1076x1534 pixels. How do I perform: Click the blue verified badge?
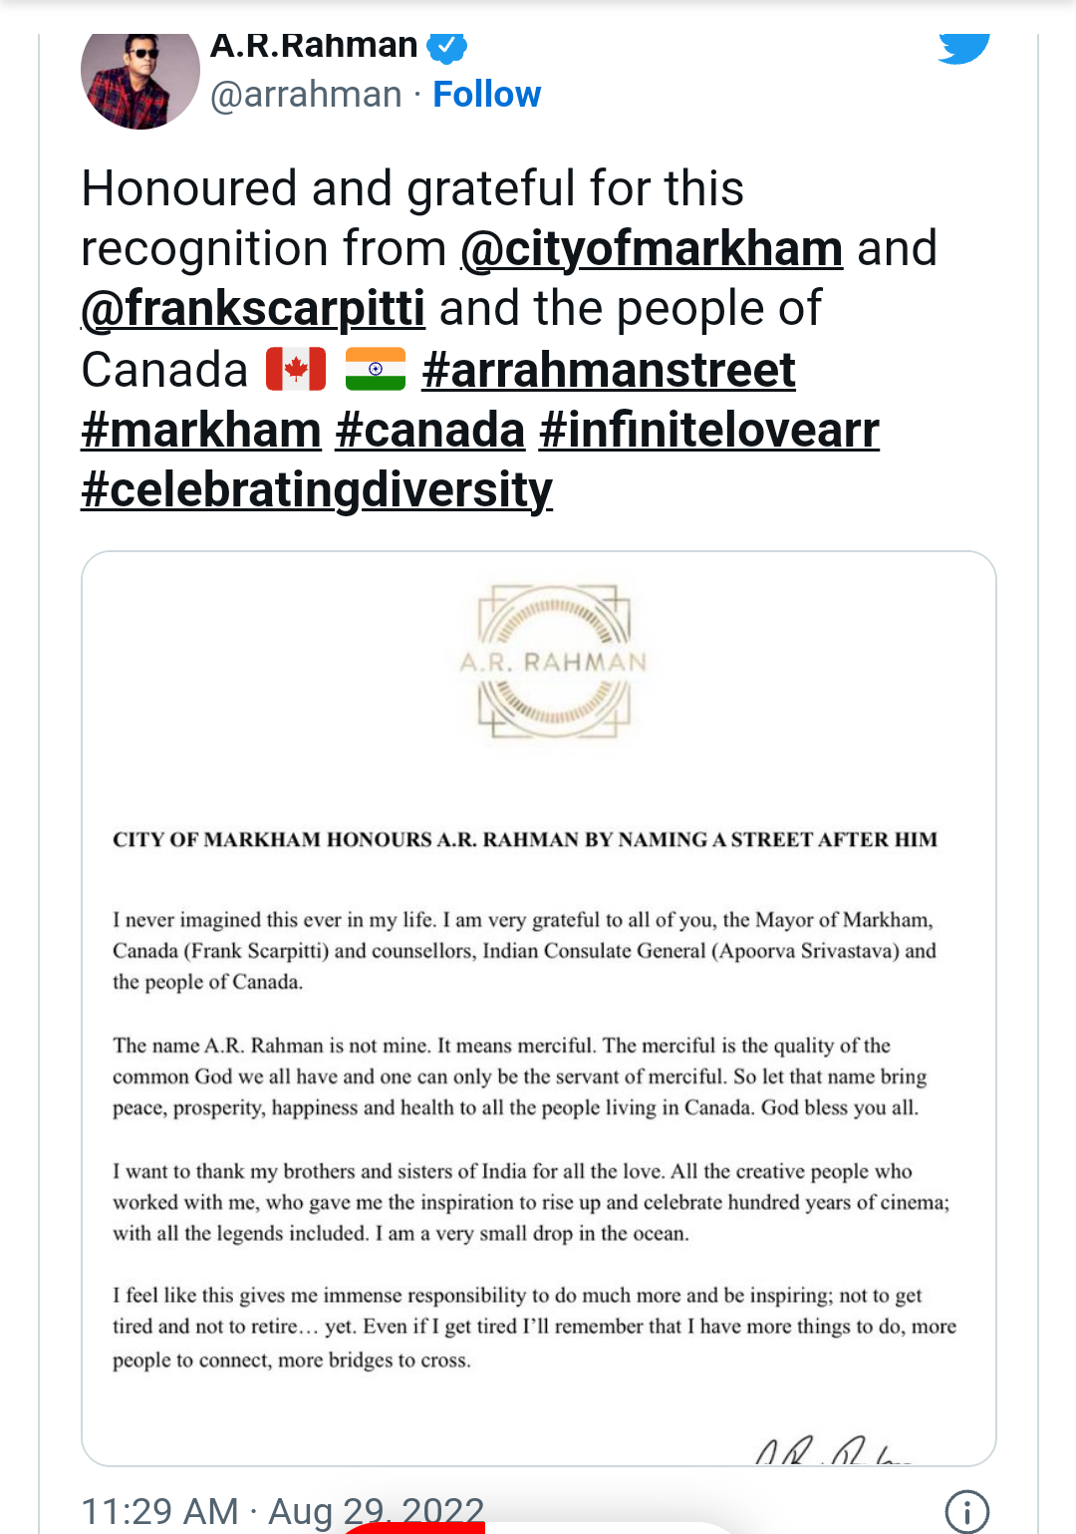pos(446,47)
